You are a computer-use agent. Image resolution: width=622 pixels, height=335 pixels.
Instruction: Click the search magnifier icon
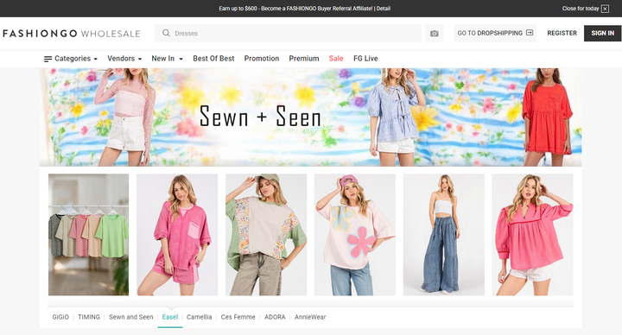click(166, 33)
